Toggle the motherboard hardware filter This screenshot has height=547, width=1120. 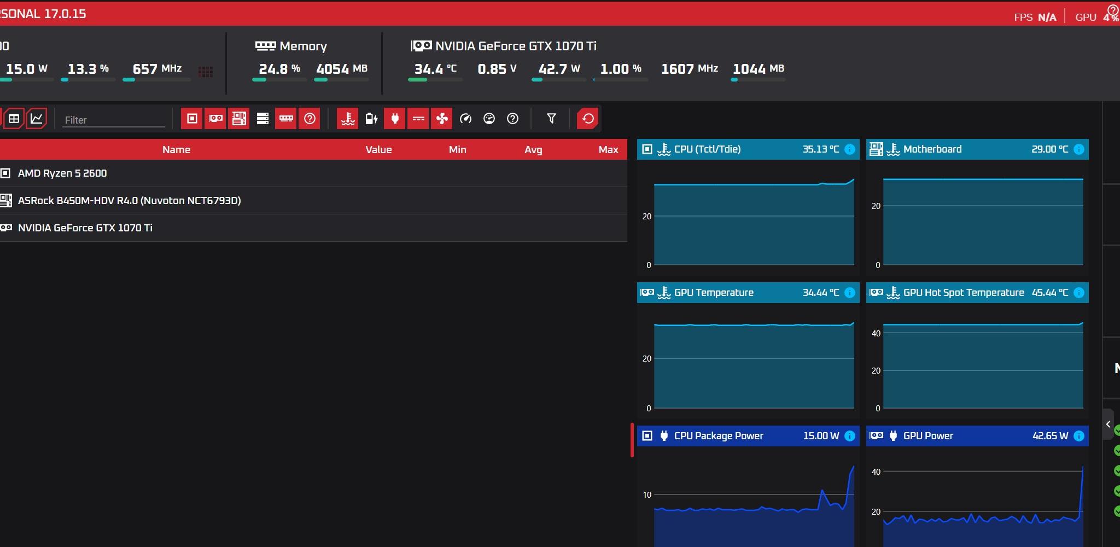coord(239,119)
